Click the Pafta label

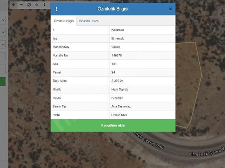(x=56, y=115)
